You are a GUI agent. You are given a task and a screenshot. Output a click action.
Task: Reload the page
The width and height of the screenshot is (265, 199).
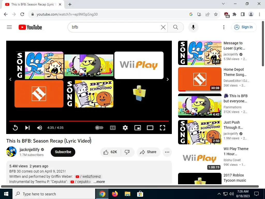coord(22,14)
